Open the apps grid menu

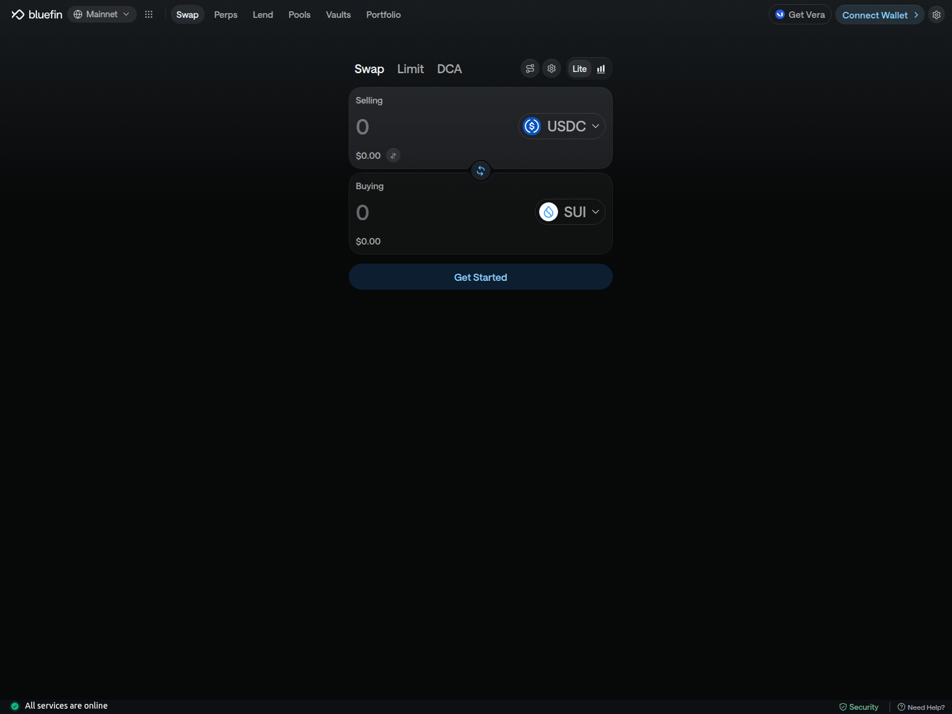tap(149, 14)
